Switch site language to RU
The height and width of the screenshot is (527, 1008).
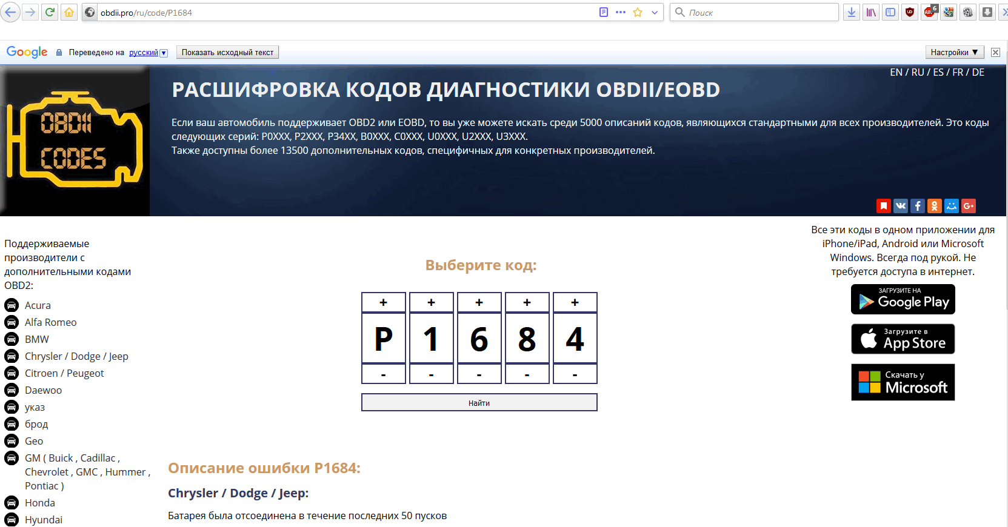(918, 72)
